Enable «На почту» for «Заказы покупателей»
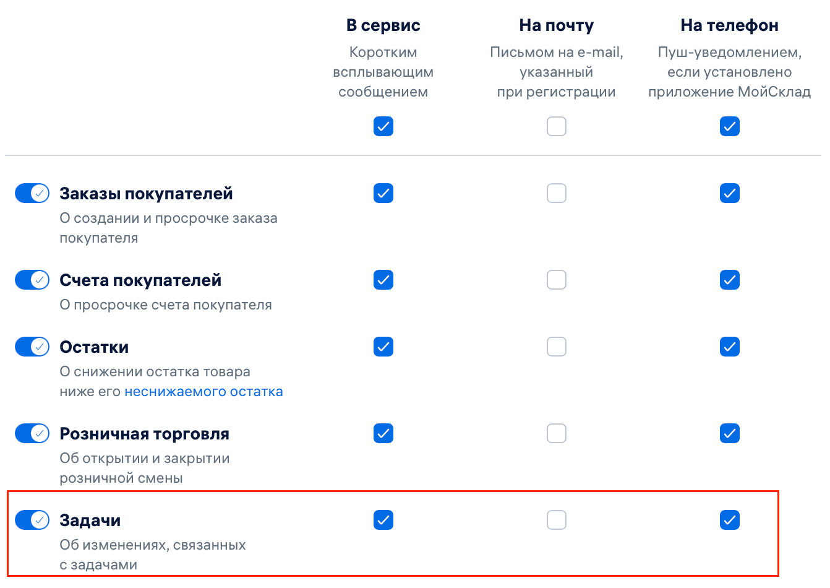The image size is (830, 588). [556, 193]
